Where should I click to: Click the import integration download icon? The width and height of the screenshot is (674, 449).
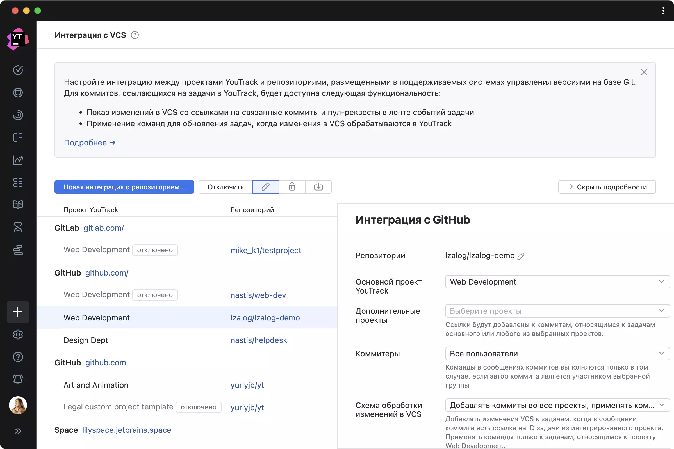point(318,187)
